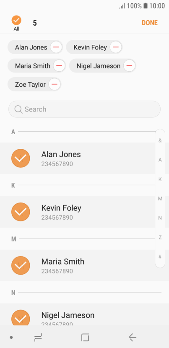Focus the contacts Search field
The image size is (169, 348).
pos(84,109)
